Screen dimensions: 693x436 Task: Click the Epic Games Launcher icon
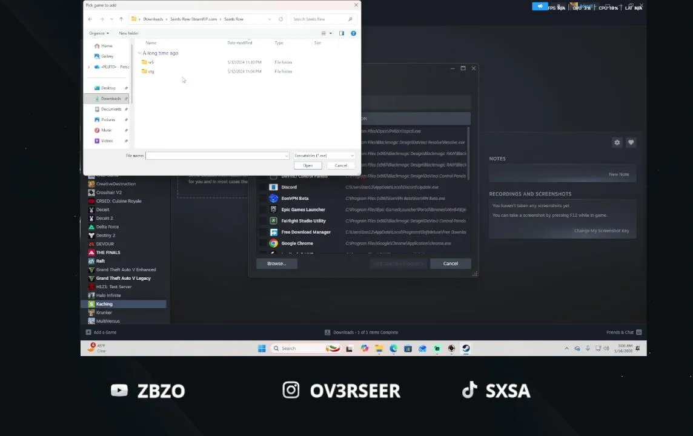[x=274, y=210]
